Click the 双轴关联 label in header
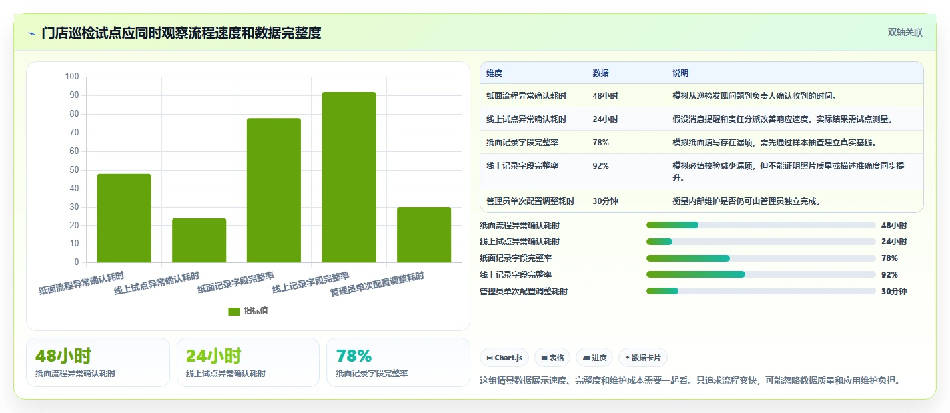 pos(905,32)
